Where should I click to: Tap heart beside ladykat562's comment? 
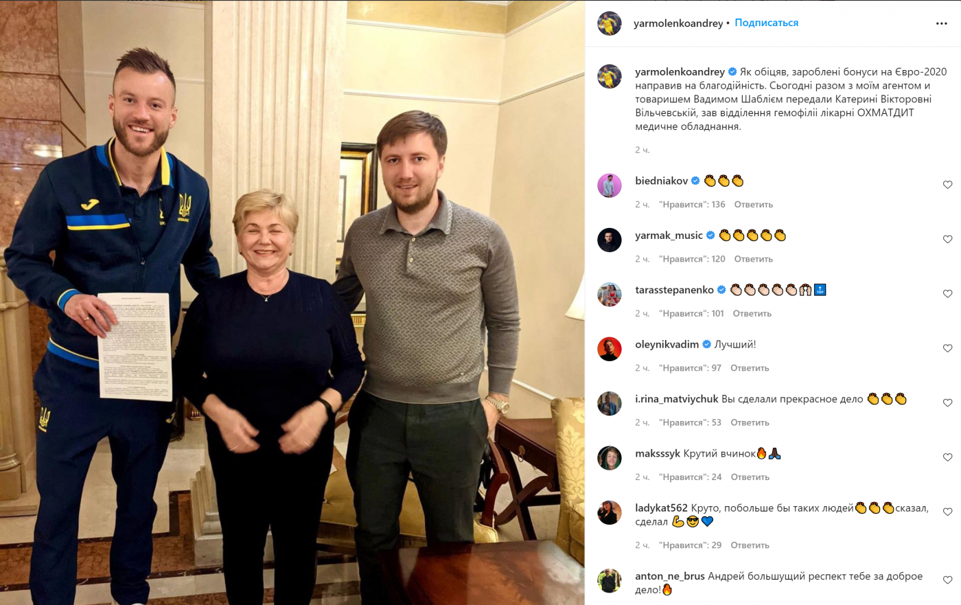(x=947, y=512)
